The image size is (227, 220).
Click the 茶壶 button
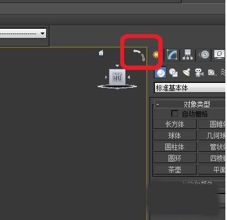pyautogui.click(x=175, y=170)
